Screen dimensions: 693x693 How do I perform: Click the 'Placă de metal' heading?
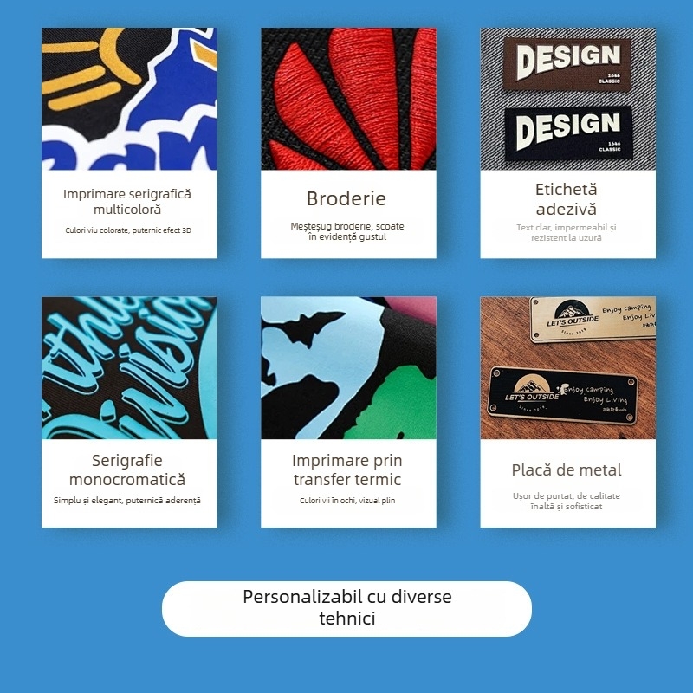pos(567,470)
